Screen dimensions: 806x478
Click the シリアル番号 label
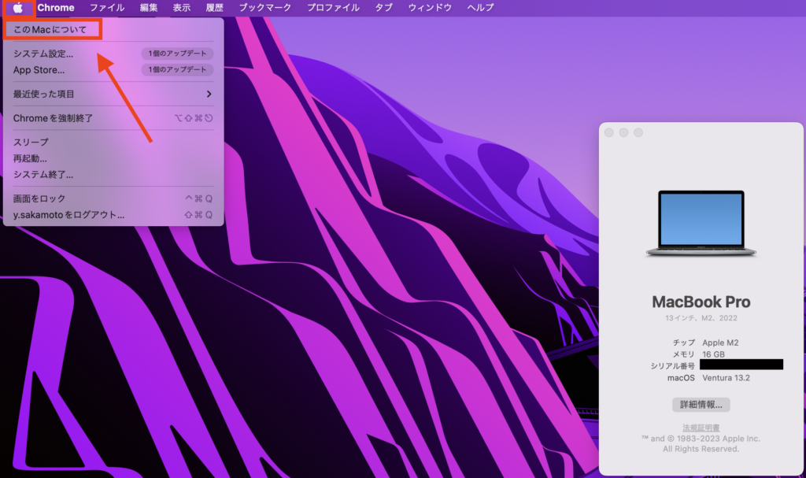pyautogui.click(x=672, y=366)
